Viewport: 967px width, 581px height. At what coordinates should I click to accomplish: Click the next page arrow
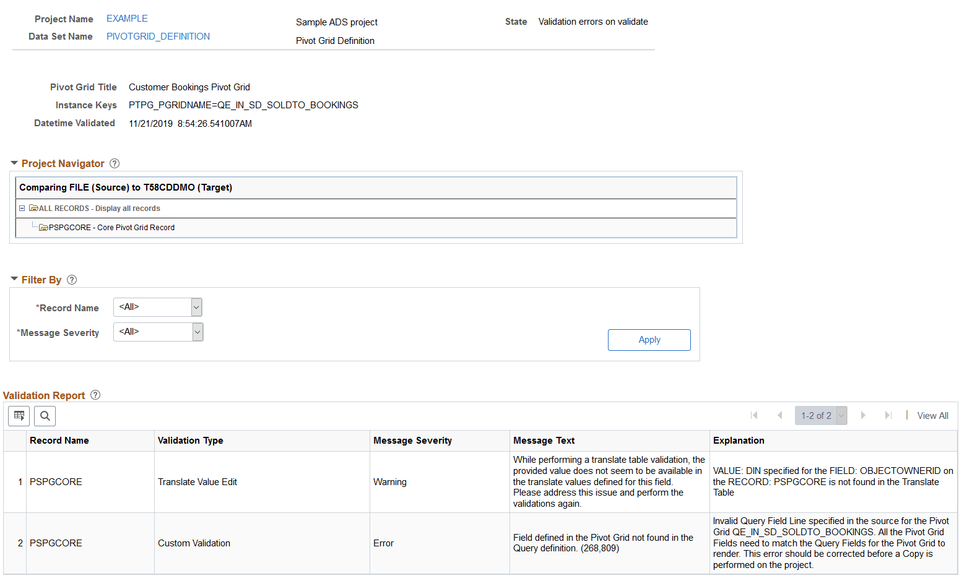click(863, 415)
